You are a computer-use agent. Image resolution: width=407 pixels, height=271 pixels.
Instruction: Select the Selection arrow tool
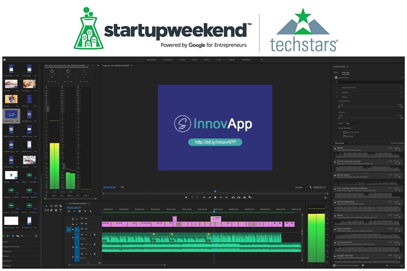[47, 206]
